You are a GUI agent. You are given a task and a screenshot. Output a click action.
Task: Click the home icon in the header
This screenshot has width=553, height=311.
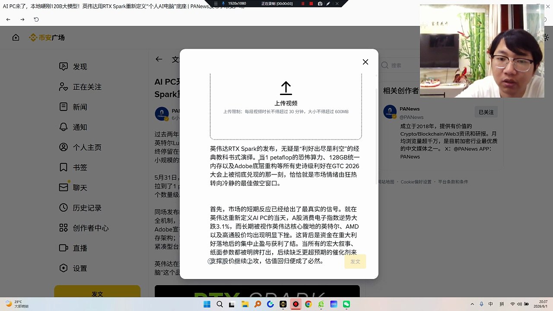[x=16, y=38]
